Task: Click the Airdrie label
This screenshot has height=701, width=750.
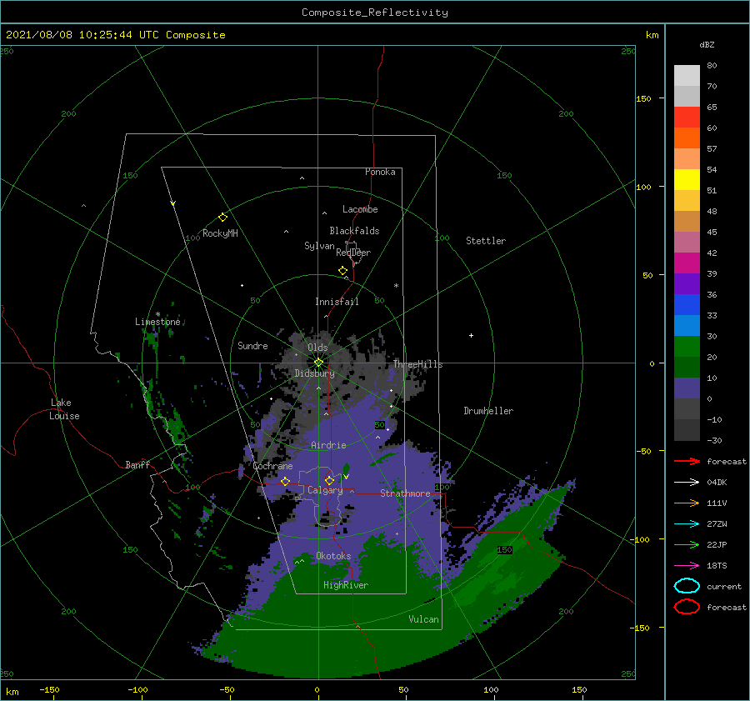Action: [328, 445]
